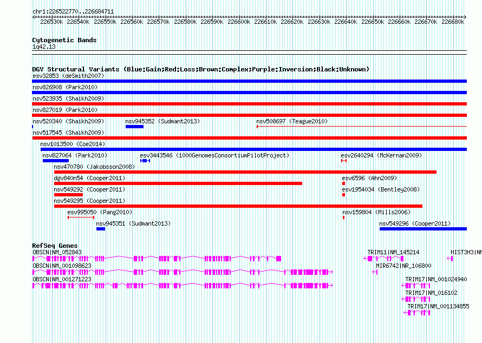
Task: Open TRIM17|NM_016102 label
Action: click(x=431, y=293)
